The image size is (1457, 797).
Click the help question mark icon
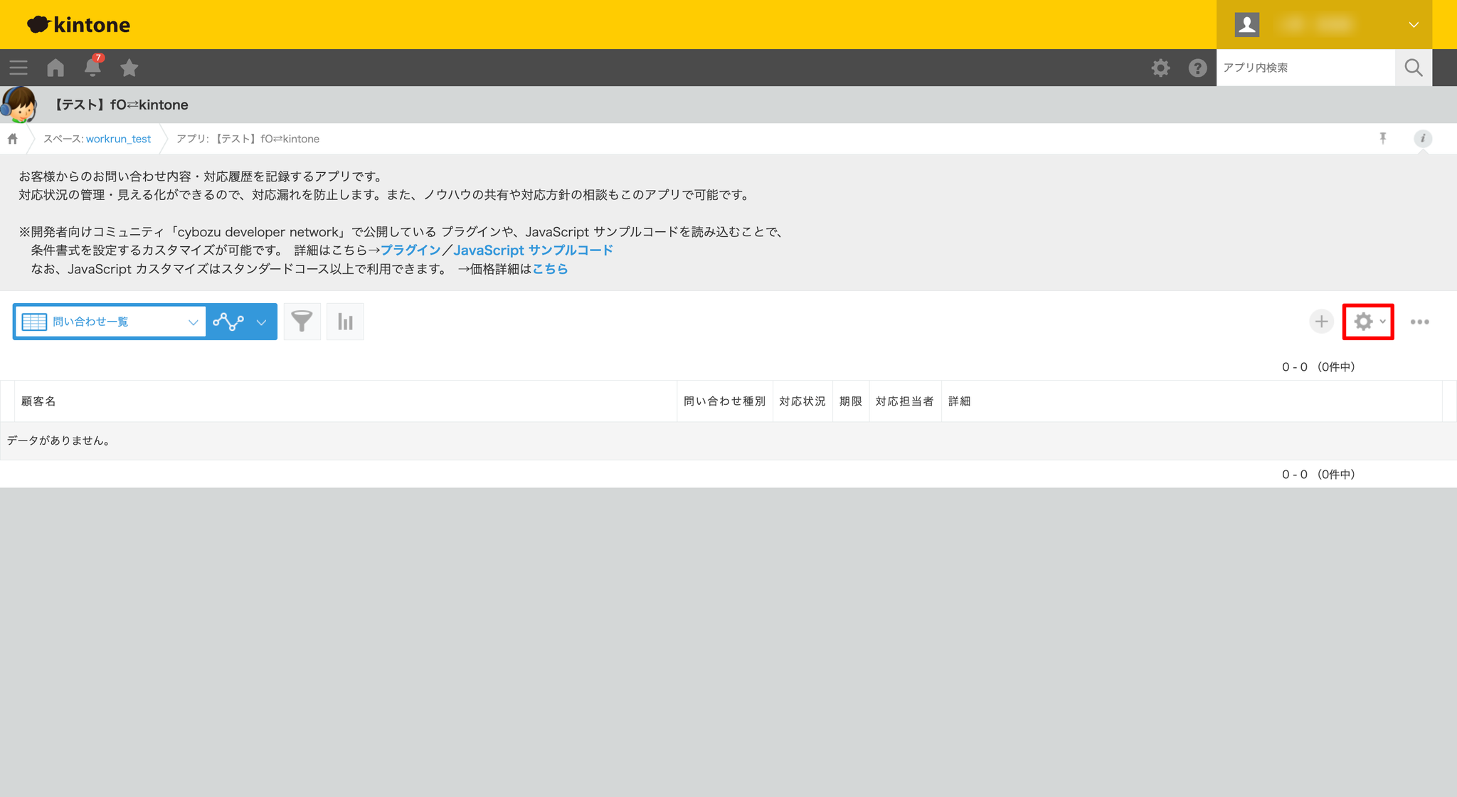coord(1197,68)
